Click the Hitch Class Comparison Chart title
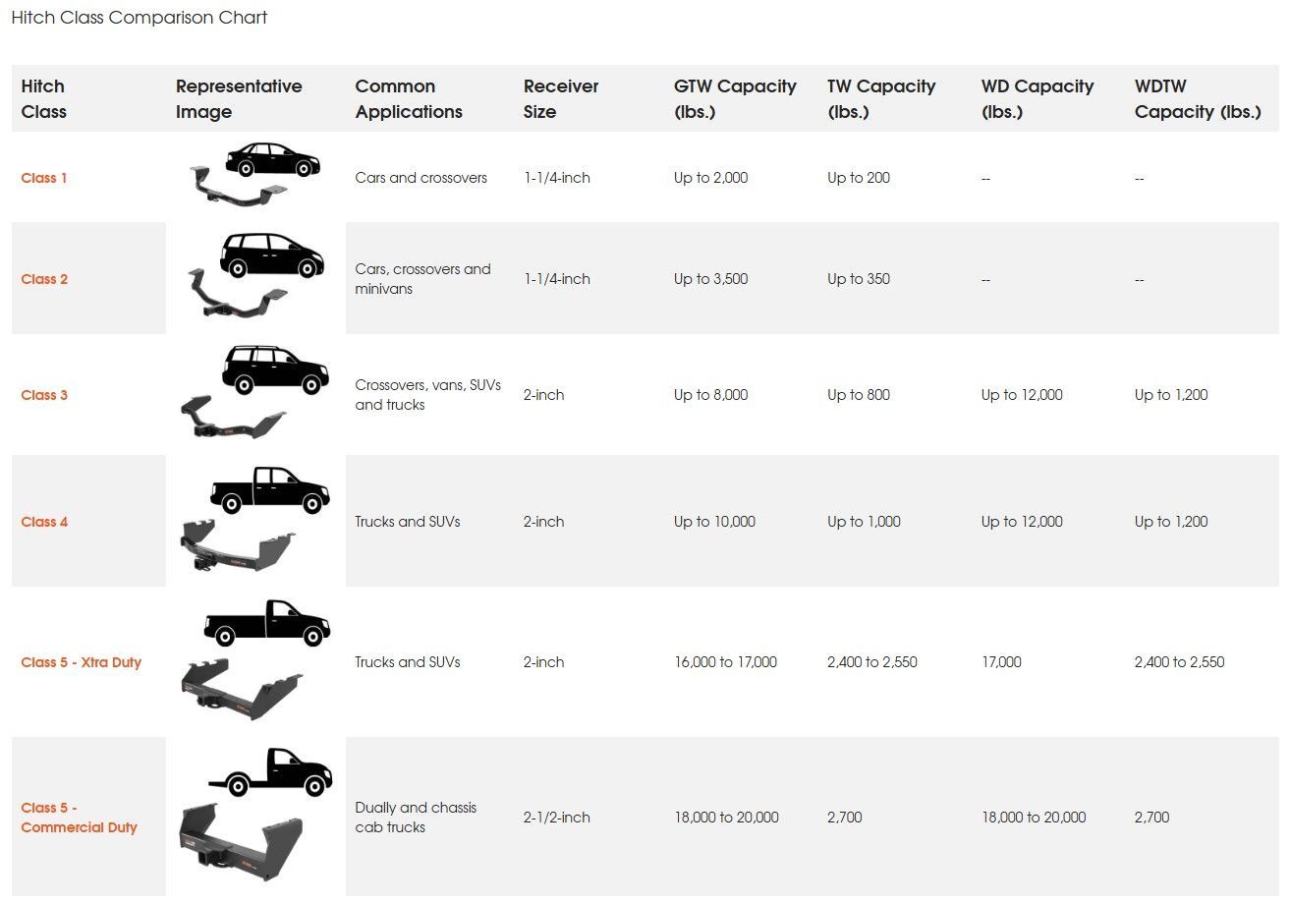 click(x=139, y=18)
